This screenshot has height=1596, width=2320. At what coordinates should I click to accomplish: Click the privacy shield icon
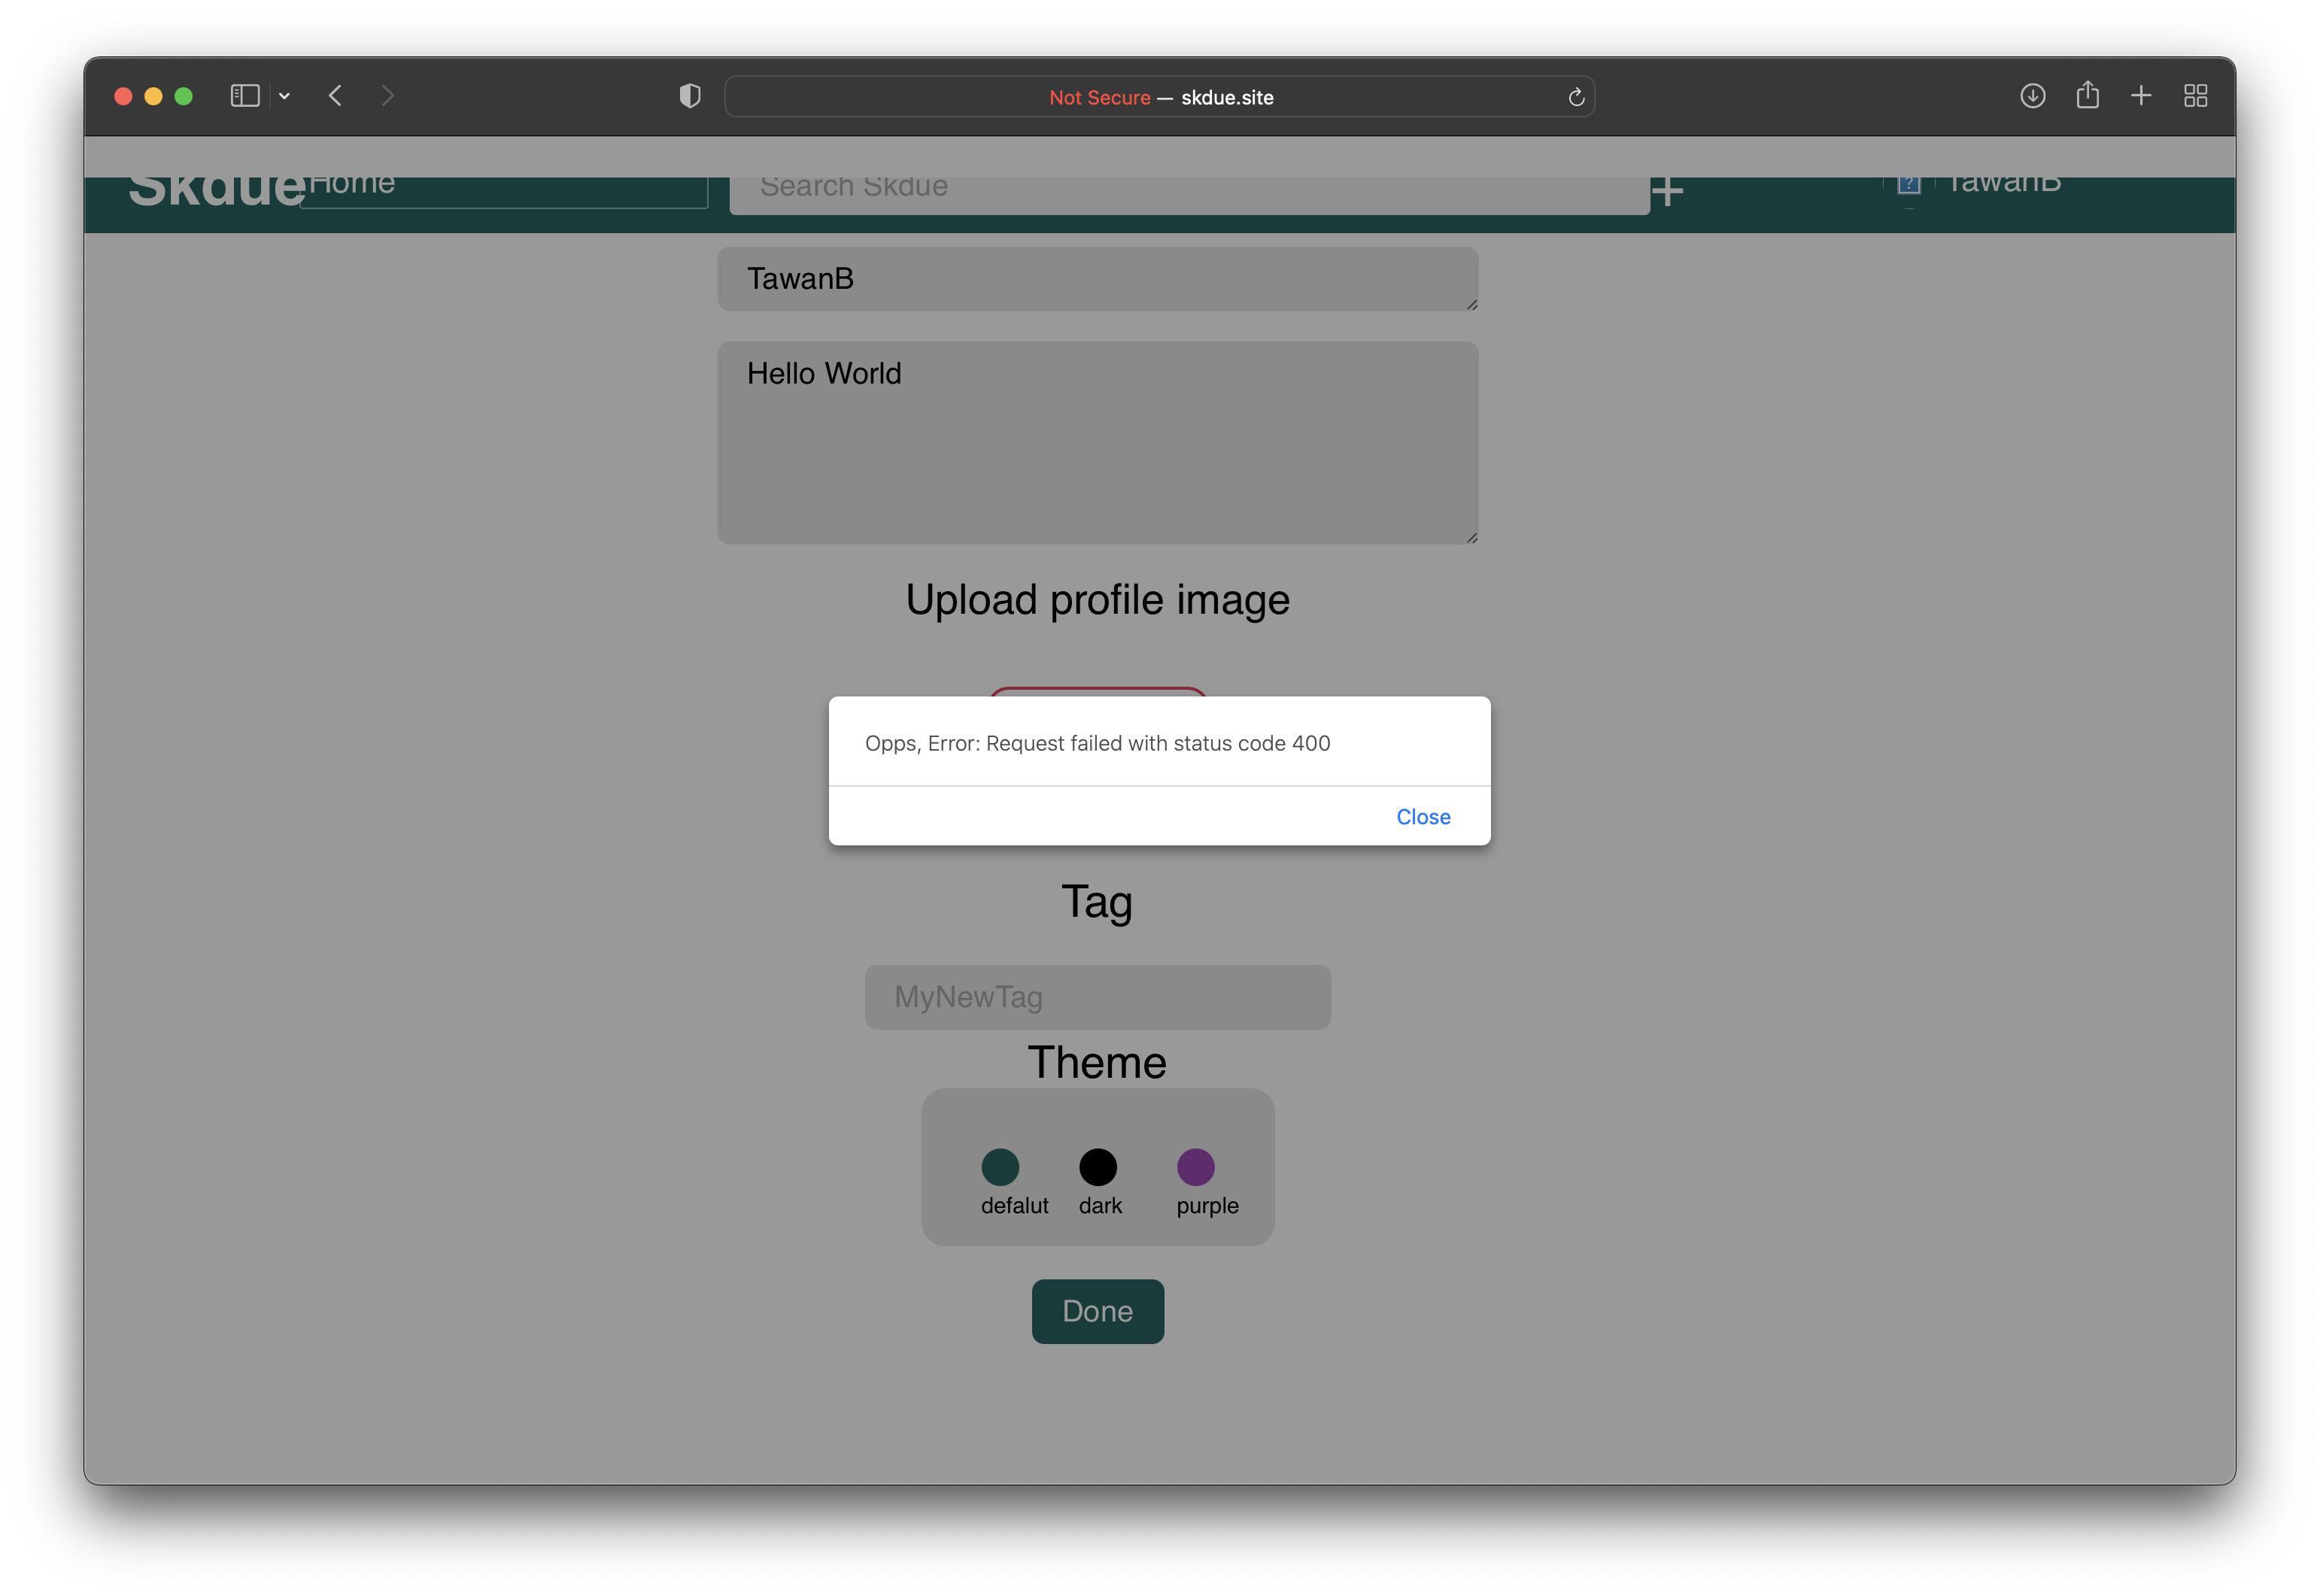(x=689, y=96)
